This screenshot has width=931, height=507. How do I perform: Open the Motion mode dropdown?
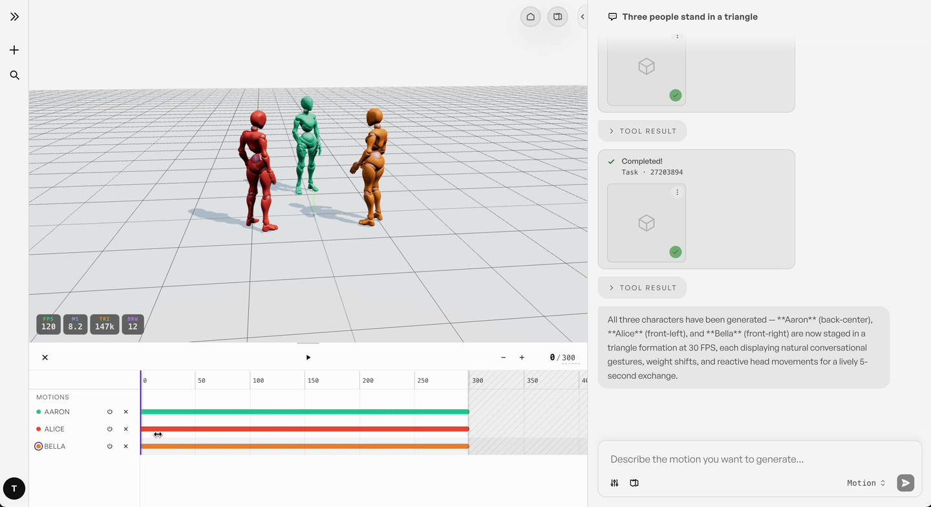click(x=866, y=483)
